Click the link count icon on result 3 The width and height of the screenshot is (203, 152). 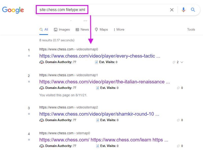tap(178, 120)
